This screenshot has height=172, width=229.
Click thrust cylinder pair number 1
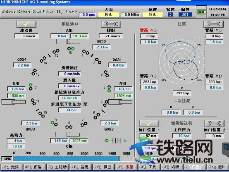tap(86, 52)
